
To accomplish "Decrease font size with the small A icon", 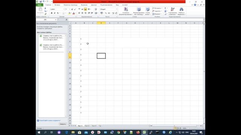I will point(75,9).
